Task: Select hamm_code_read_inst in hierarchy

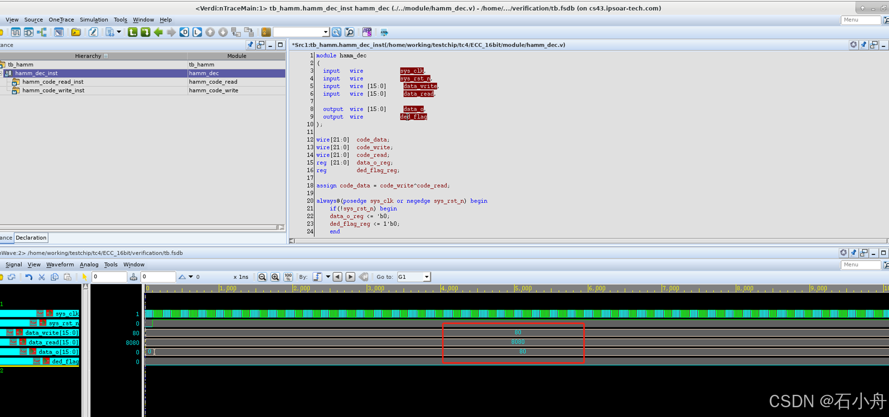Action: tap(53, 82)
